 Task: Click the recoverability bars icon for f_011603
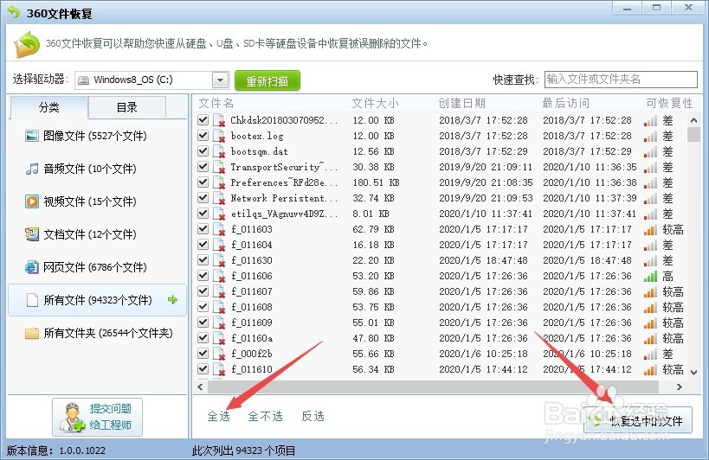click(650, 229)
